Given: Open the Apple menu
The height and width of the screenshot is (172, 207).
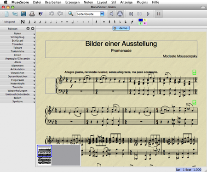Looking at the screenshot, I should coord(6,2).
